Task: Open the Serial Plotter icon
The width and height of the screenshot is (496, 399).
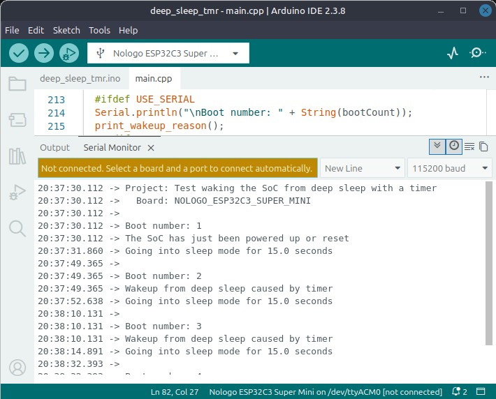Action: [453, 53]
